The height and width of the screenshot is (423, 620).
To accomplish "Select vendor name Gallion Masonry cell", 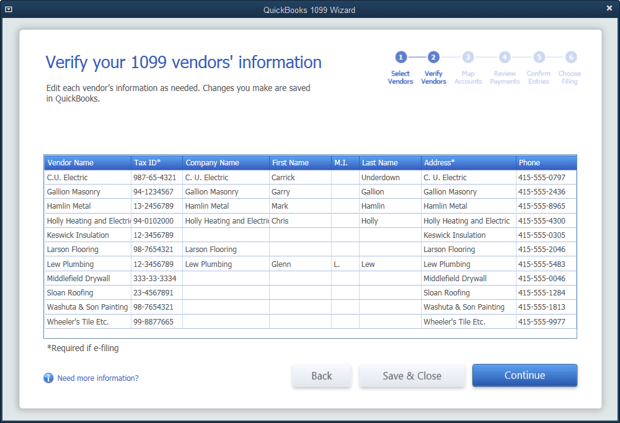I will (x=87, y=191).
